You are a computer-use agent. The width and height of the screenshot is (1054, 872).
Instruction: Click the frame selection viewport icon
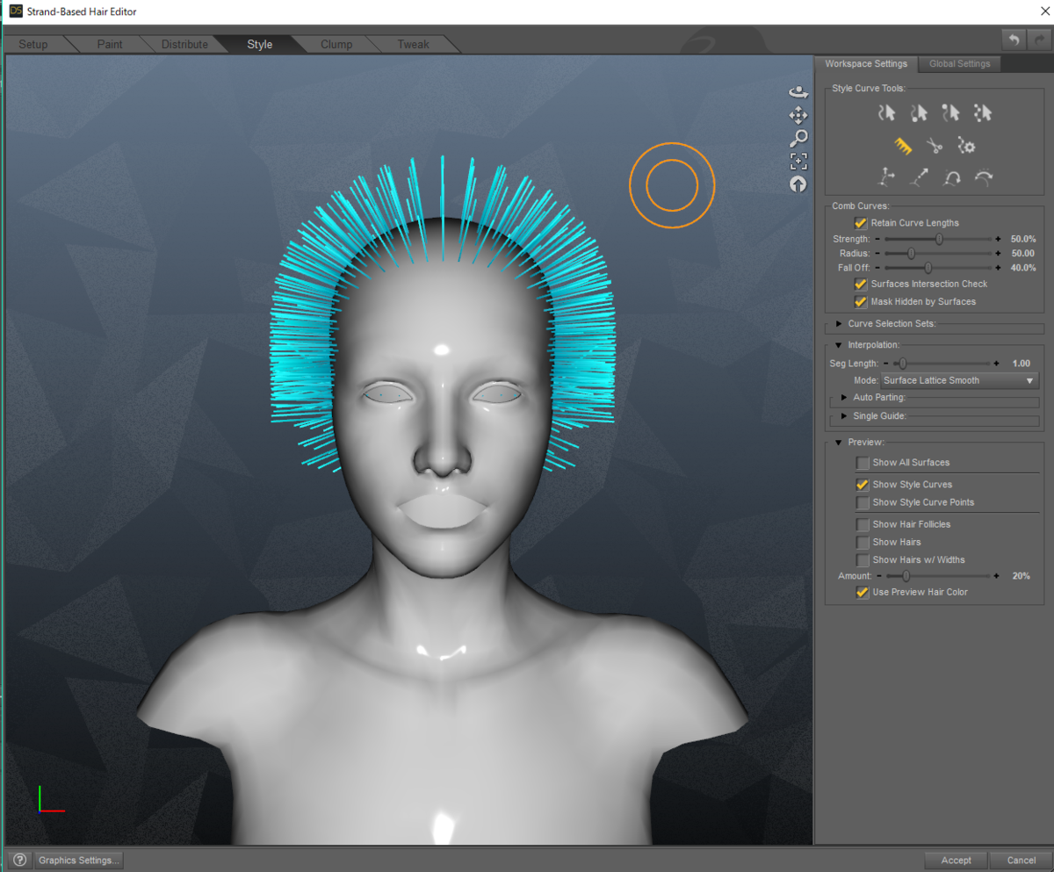pos(798,161)
